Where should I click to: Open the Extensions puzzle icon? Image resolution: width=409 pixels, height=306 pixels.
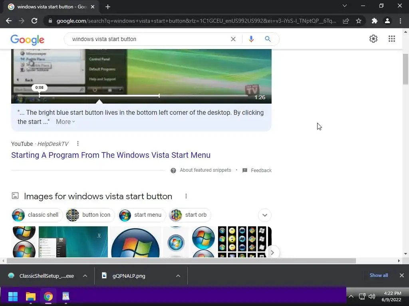375,21
